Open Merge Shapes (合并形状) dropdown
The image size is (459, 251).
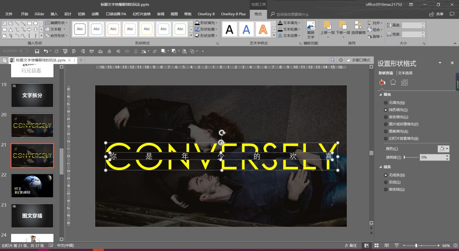point(56,36)
